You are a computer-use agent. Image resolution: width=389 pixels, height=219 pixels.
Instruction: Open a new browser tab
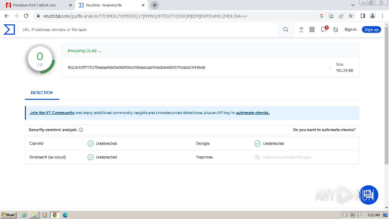click(x=155, y=5)
